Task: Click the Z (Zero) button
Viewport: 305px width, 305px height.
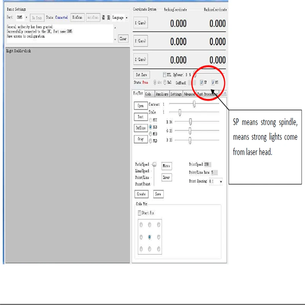Action: tap(140, 59)
